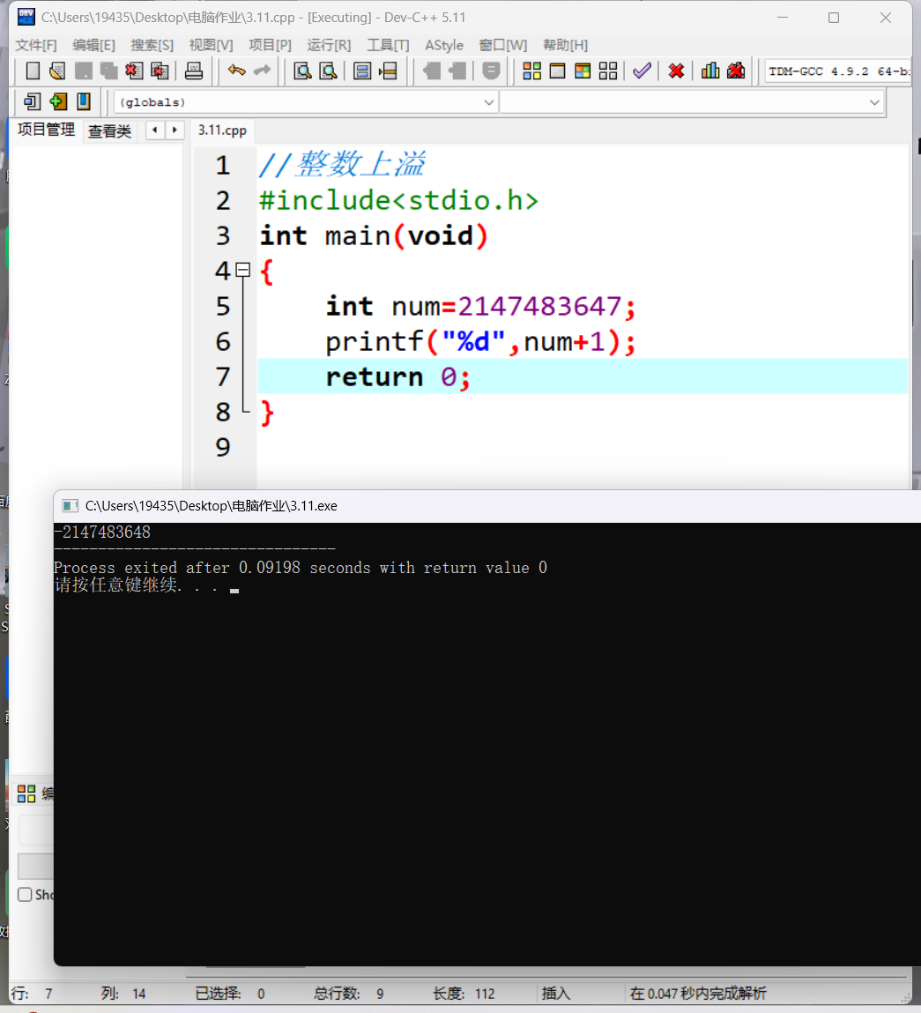Click the grayed Save file icon
Image resolution: width=921 pixels, height=1013 pixels.
tap(84, 71)
